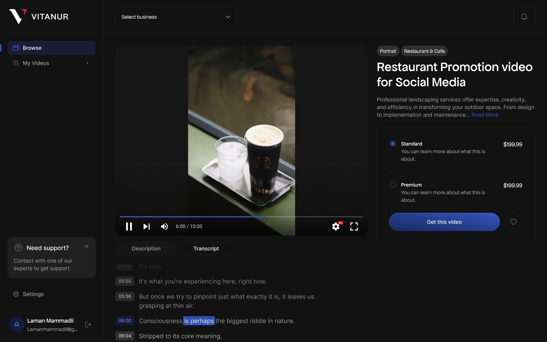Expand the My Videos submenu arrow
Viewport: 547px width, 342px height.
[87, 63]
